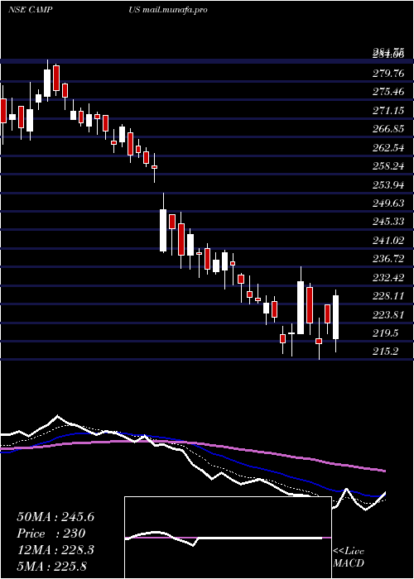Click the 262.54 price axis label

coord(388,147)
